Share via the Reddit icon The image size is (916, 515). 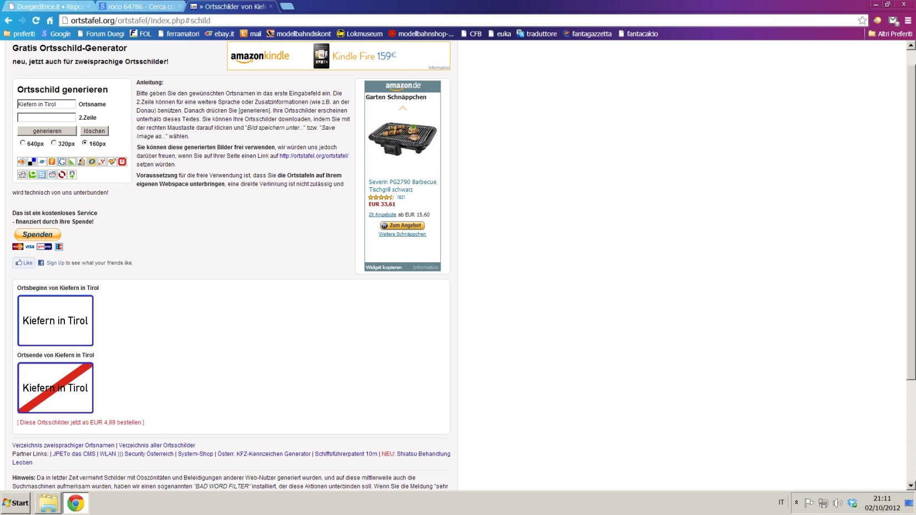[52, 175]
